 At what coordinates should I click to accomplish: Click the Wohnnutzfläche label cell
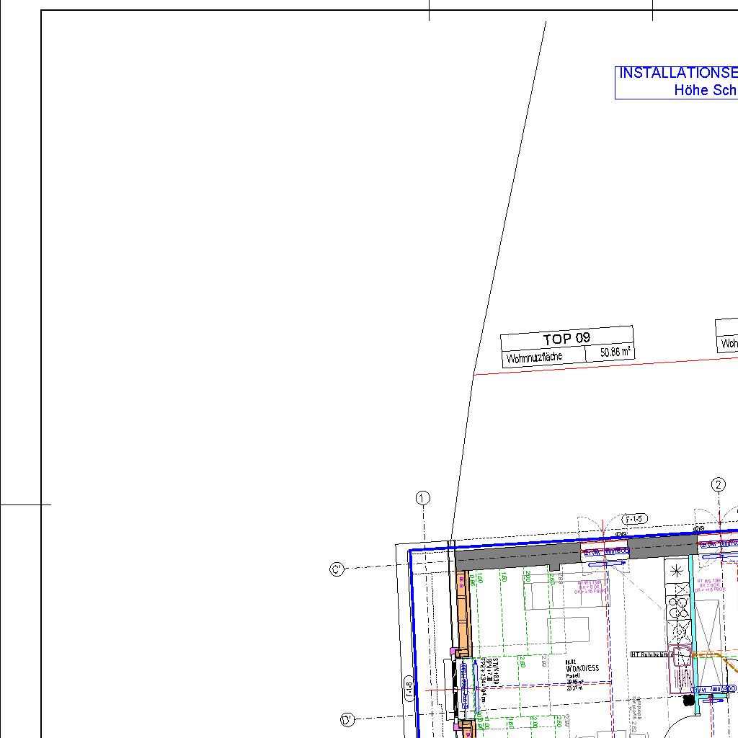[534, 357]
